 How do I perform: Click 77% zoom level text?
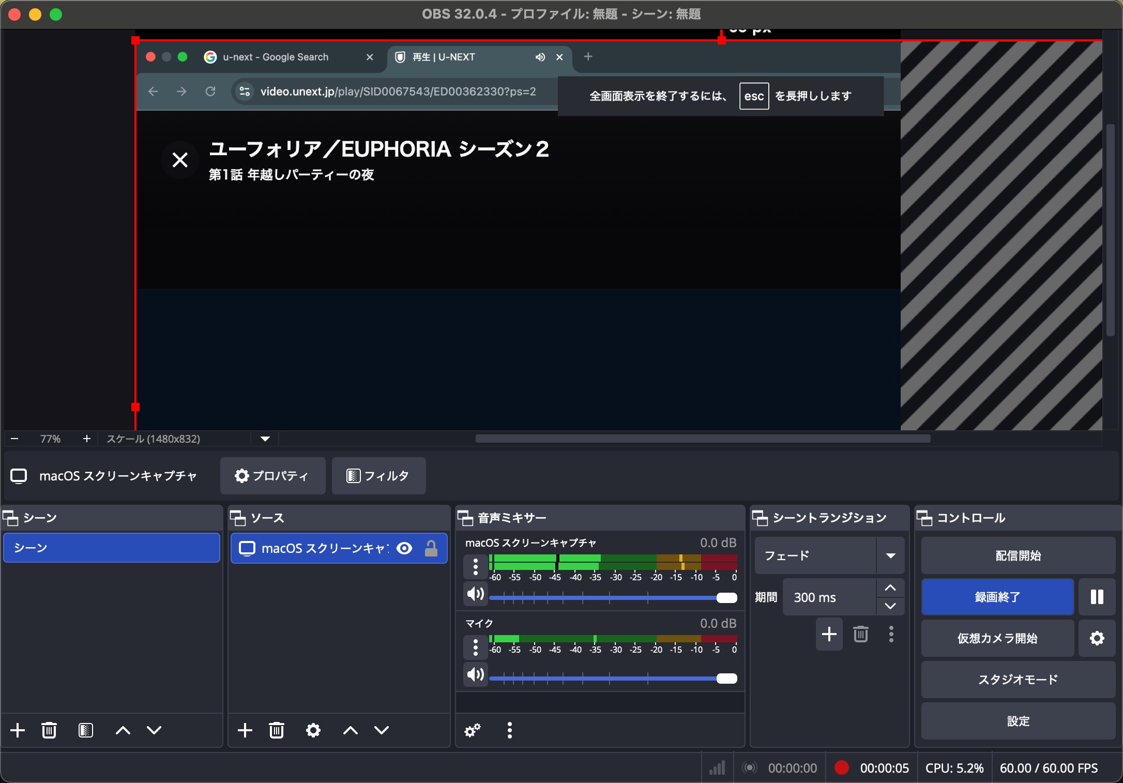click(x=50, y=439)
